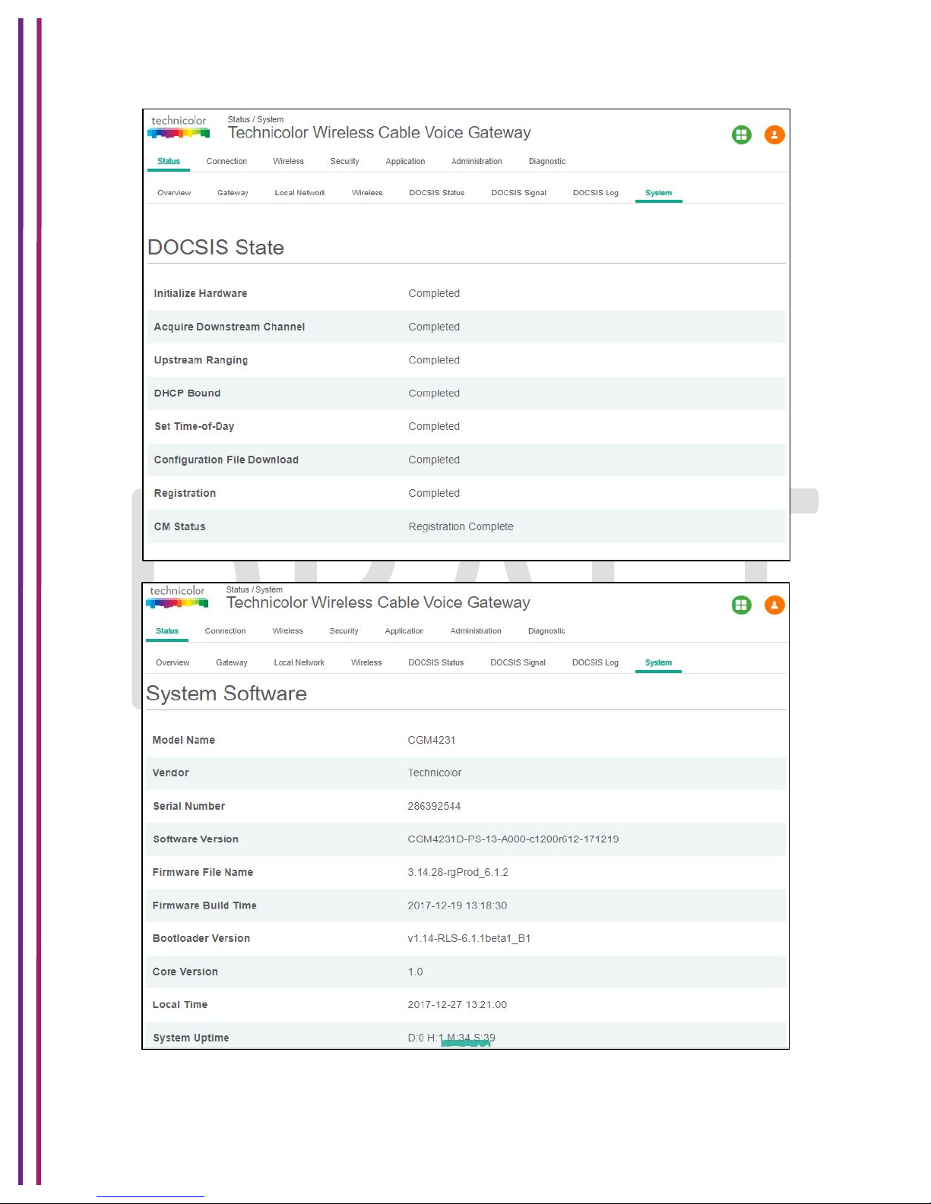Screen dimensions: 931x1204
Task: Click the "Completed" value for Initialize Hardware
Action: 434,294
